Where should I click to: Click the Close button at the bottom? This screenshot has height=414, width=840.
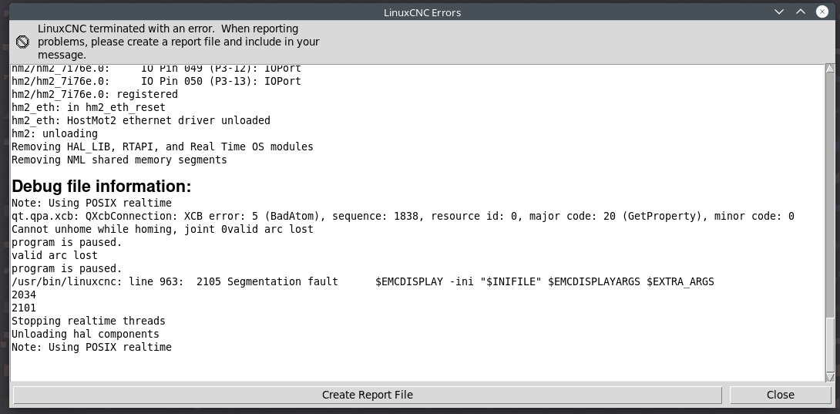[x=780, y=395]
